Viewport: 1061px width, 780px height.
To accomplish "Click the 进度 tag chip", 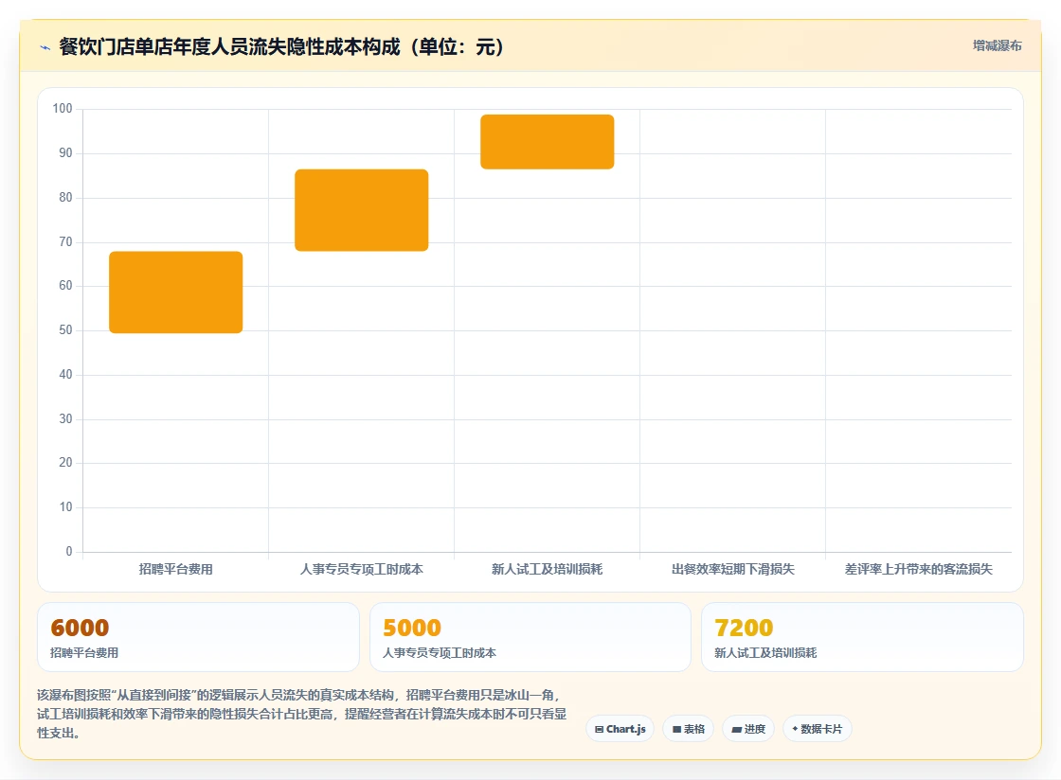I will (748, 729).
